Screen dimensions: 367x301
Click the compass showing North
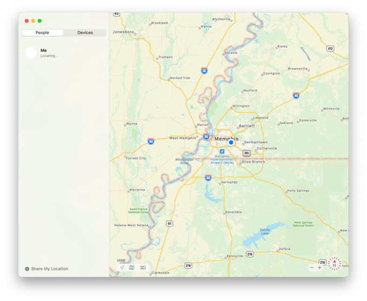[x=334, y=264]
